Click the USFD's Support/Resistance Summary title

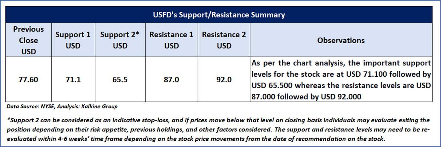coord(219,15)
